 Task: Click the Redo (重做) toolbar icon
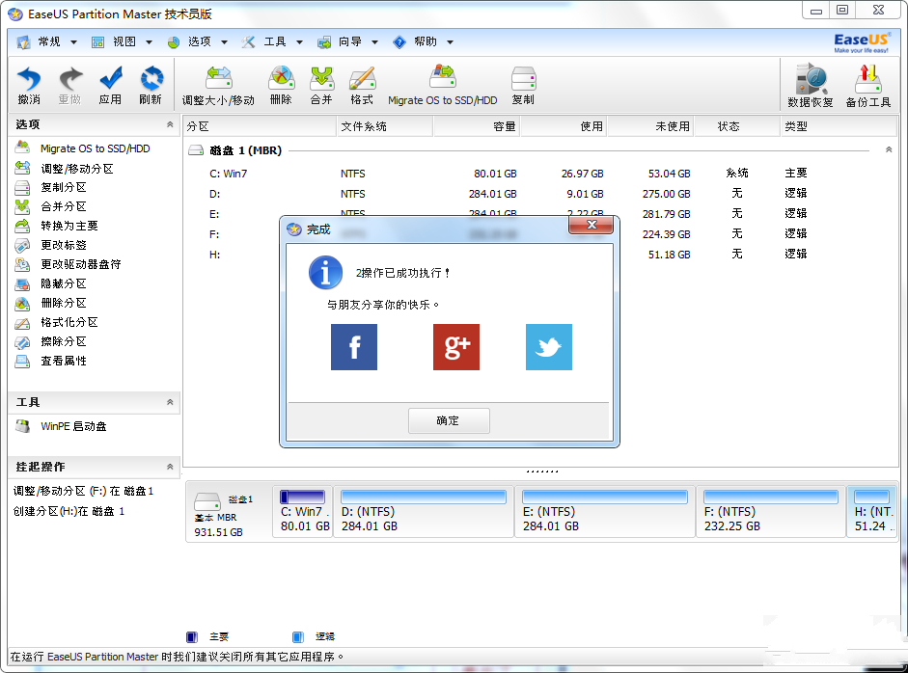tap(70, 85)
